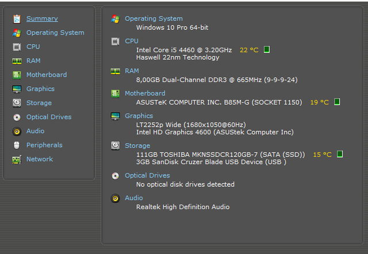Click the Operating System heading link in summary
The width and height of the screenshot is (368, 254).
(154, 18)
